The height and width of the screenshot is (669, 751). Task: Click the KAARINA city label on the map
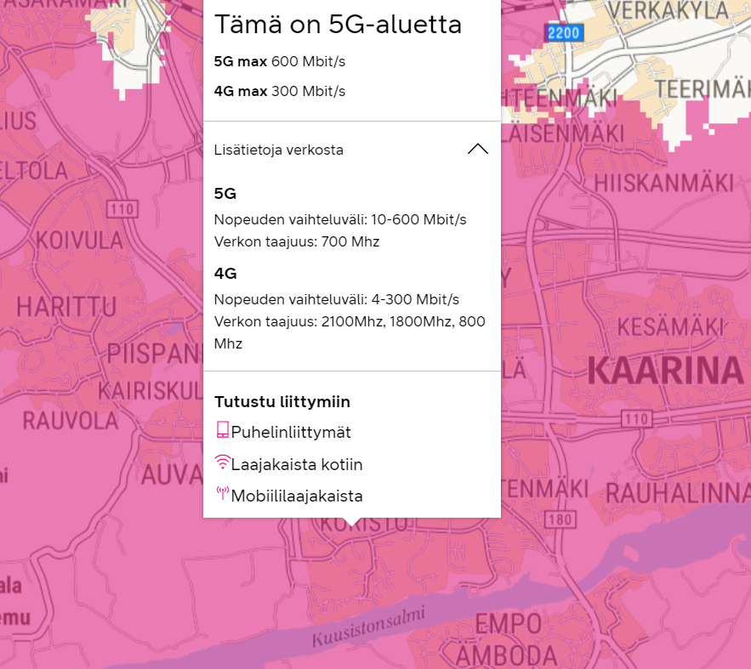tap(665, 371)
